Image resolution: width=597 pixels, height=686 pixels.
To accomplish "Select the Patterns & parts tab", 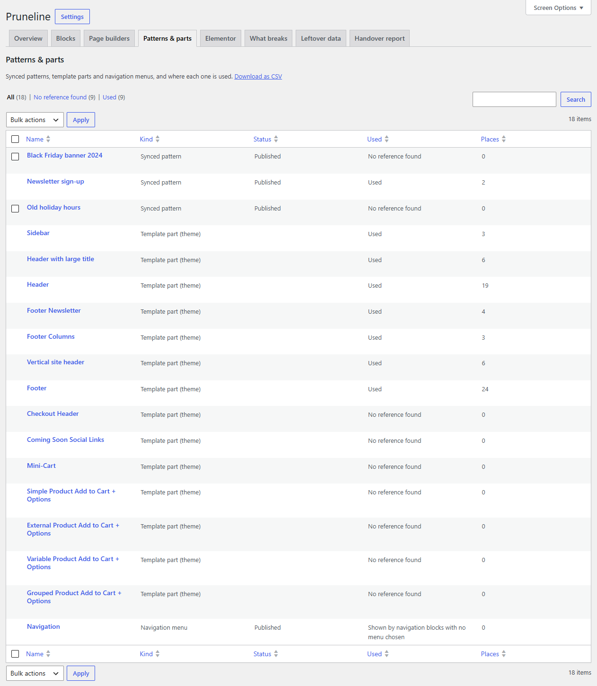I will coord(167,38).
